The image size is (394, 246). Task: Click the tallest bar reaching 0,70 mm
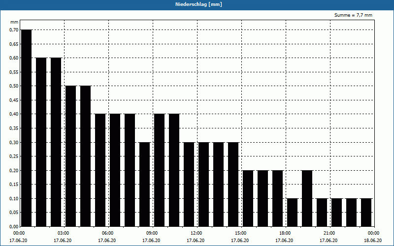click(x=27, y=128)
